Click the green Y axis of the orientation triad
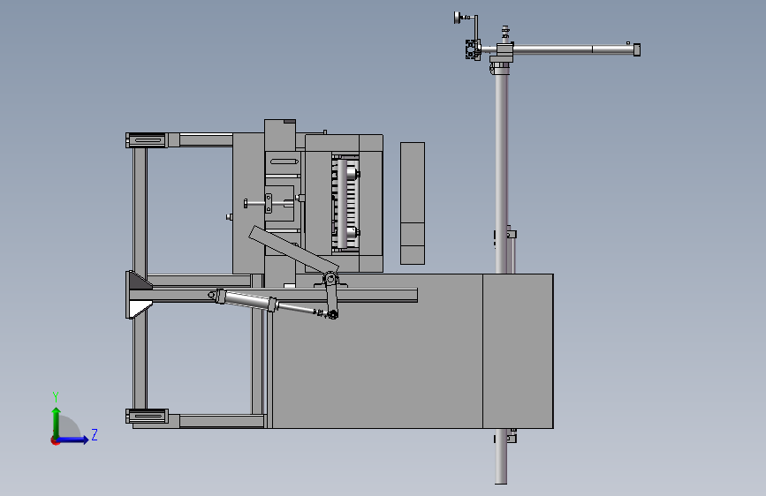The height and width of the screenshot is (496, 766). 57,422
